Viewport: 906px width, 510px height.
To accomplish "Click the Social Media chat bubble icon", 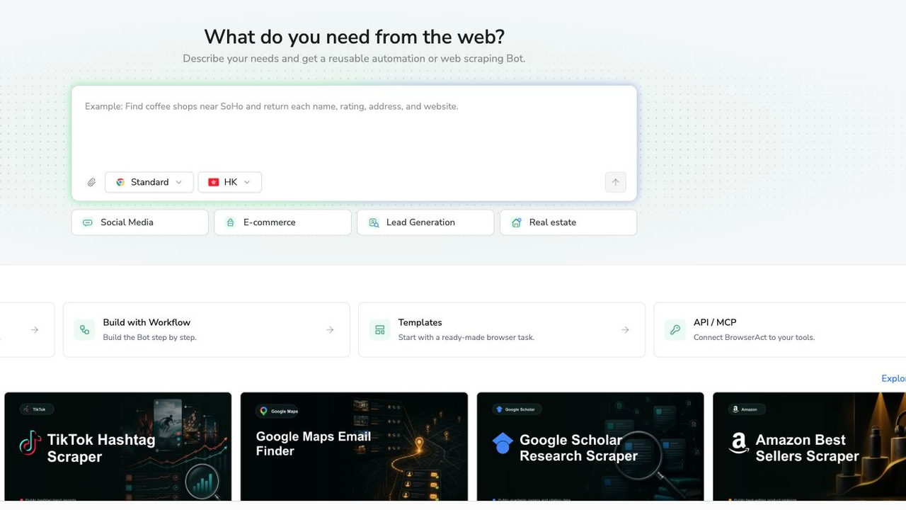I will 88,222.
